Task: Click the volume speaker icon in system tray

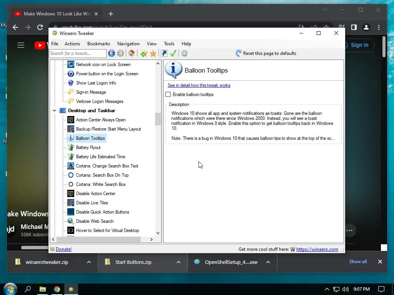Action: pos(346,289)
